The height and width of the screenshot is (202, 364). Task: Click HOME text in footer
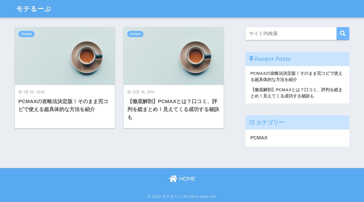coord(187,179)
